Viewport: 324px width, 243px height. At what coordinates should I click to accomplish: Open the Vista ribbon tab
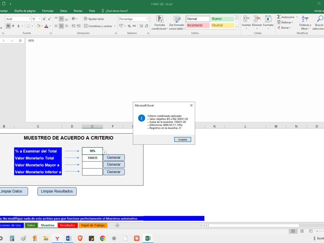tap(92, 11)
